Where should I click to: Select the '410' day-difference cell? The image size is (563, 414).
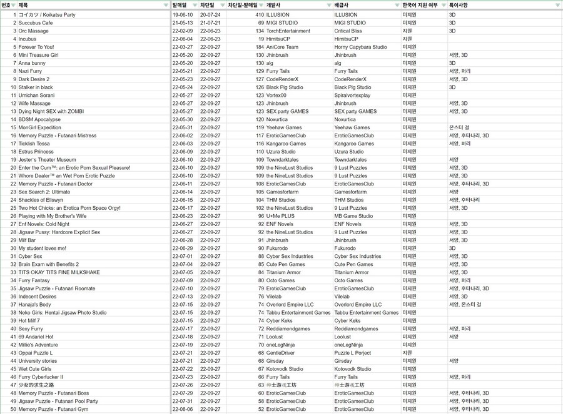point(246,15)
